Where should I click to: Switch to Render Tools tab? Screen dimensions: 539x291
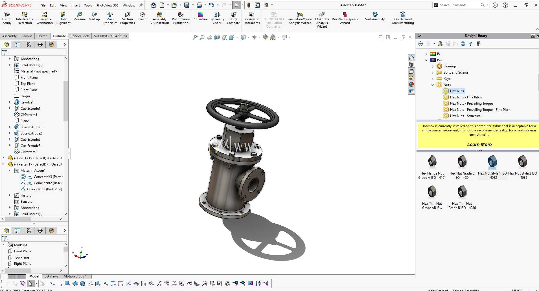pyautogui.click(x=80, y=36)
